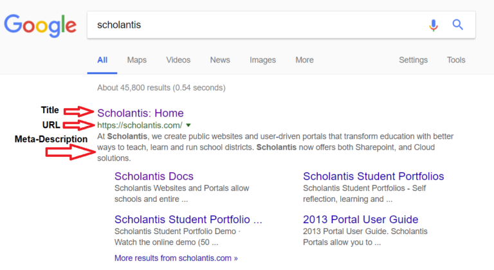The height and width of the screenshot is (270, 494).
Task: Click the search box containing scholantis
Action: click(x=257, y=25)
